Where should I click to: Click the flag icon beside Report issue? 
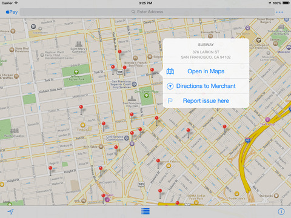(x=170, y=101)
